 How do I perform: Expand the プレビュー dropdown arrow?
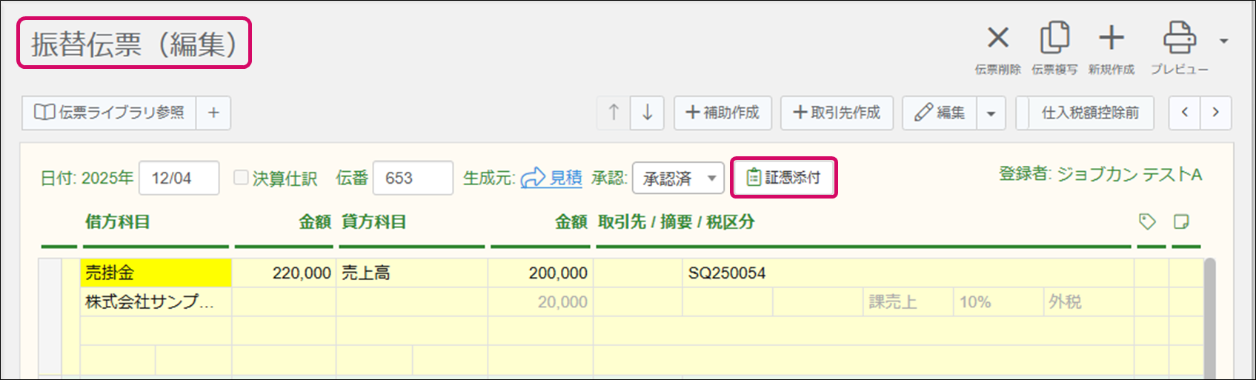(1224, 41)
